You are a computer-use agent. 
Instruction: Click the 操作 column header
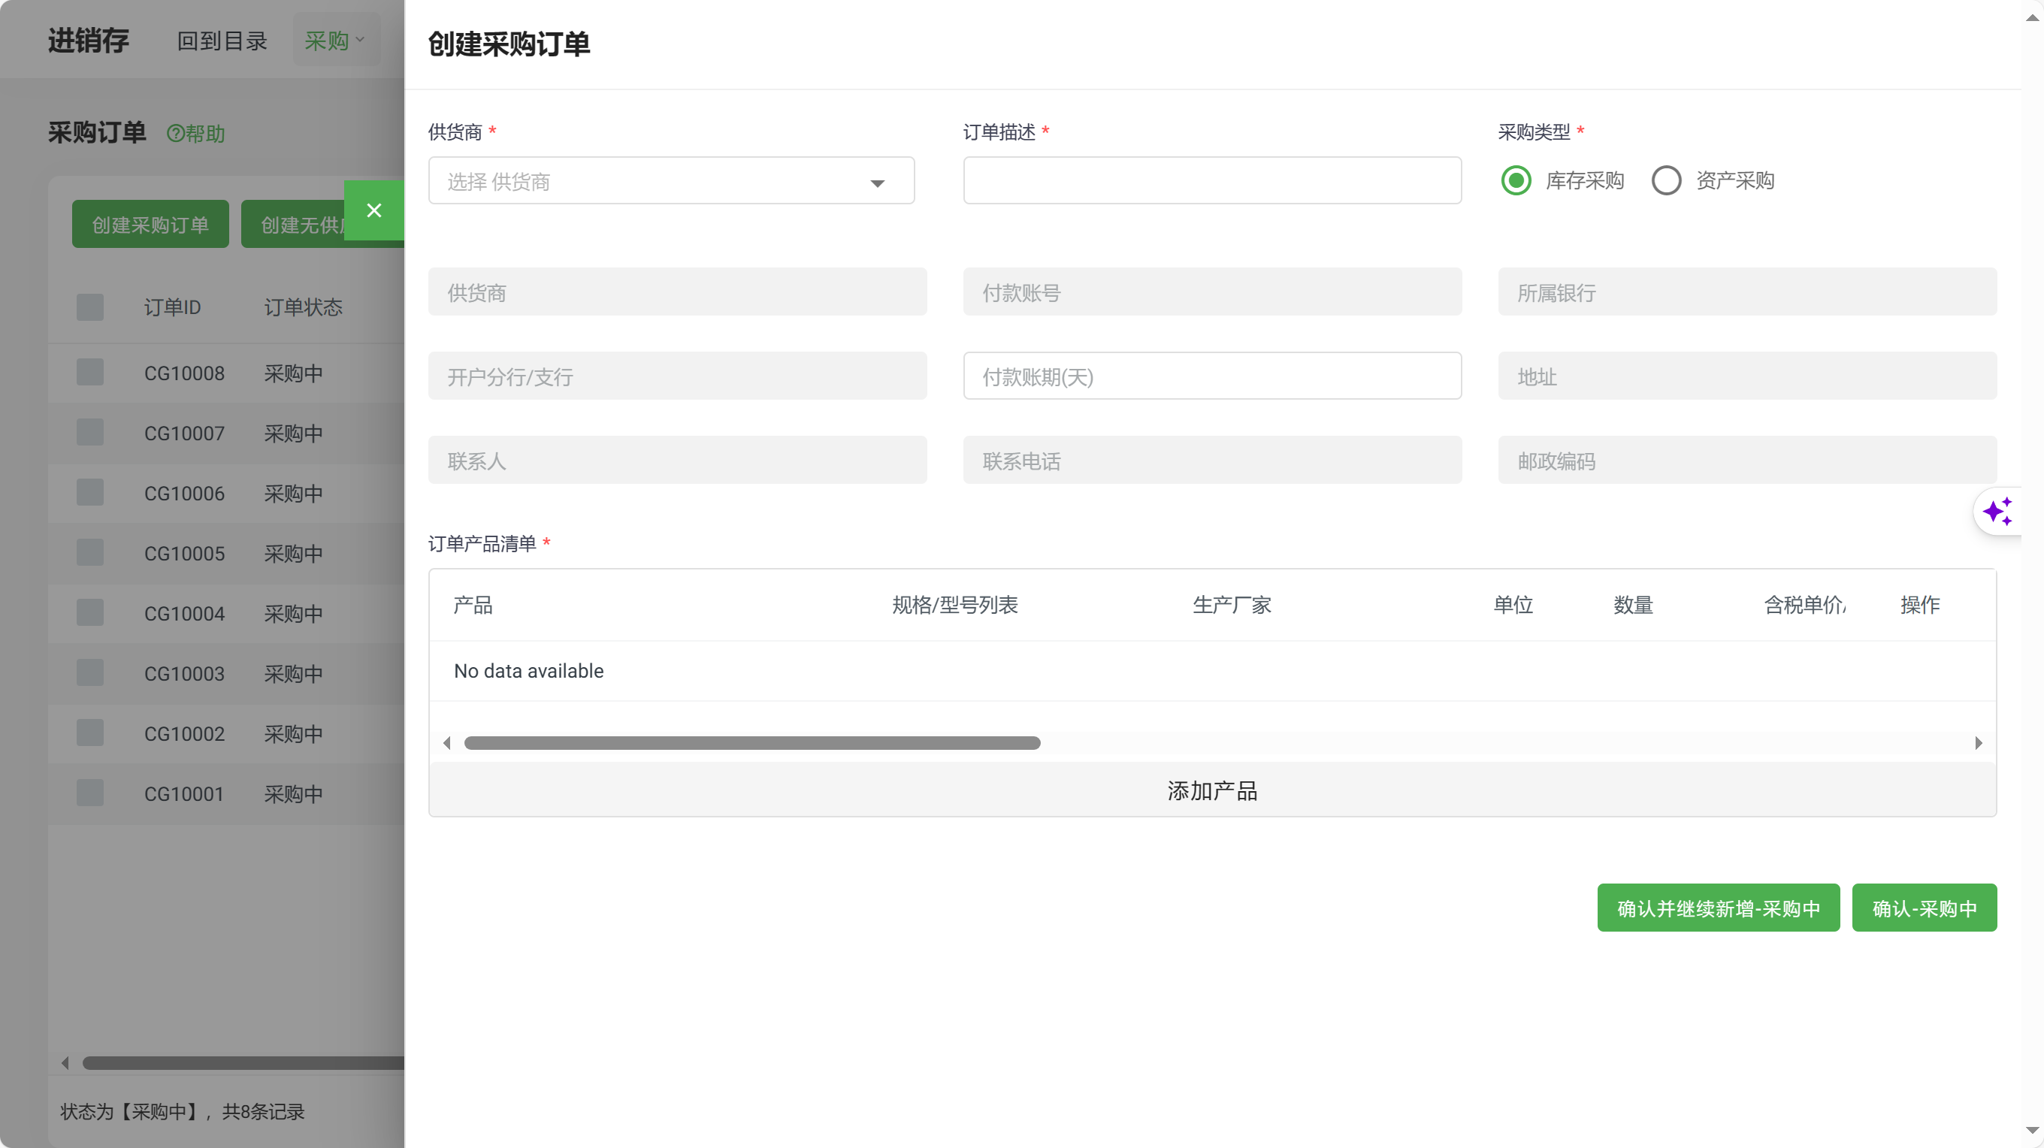click(1920, 605)
